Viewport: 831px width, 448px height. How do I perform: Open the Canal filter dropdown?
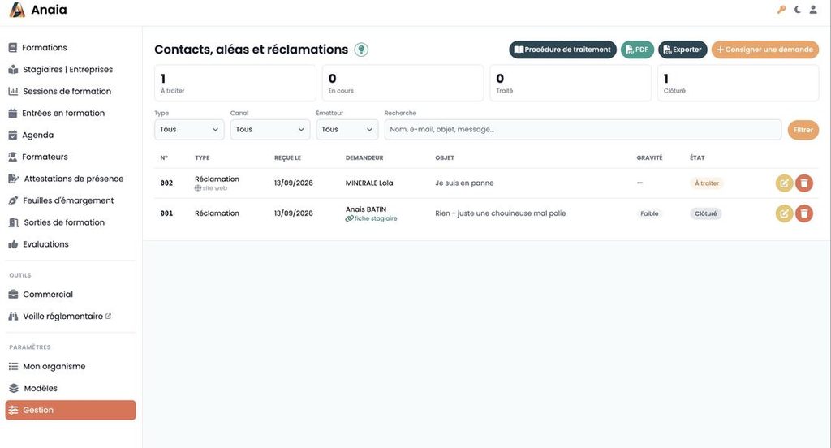coord(269,129)
